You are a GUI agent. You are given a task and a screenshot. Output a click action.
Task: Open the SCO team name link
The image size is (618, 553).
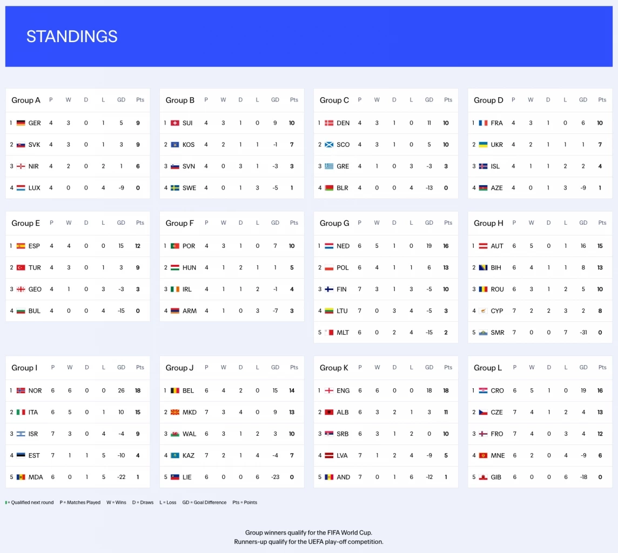(343, 145)
